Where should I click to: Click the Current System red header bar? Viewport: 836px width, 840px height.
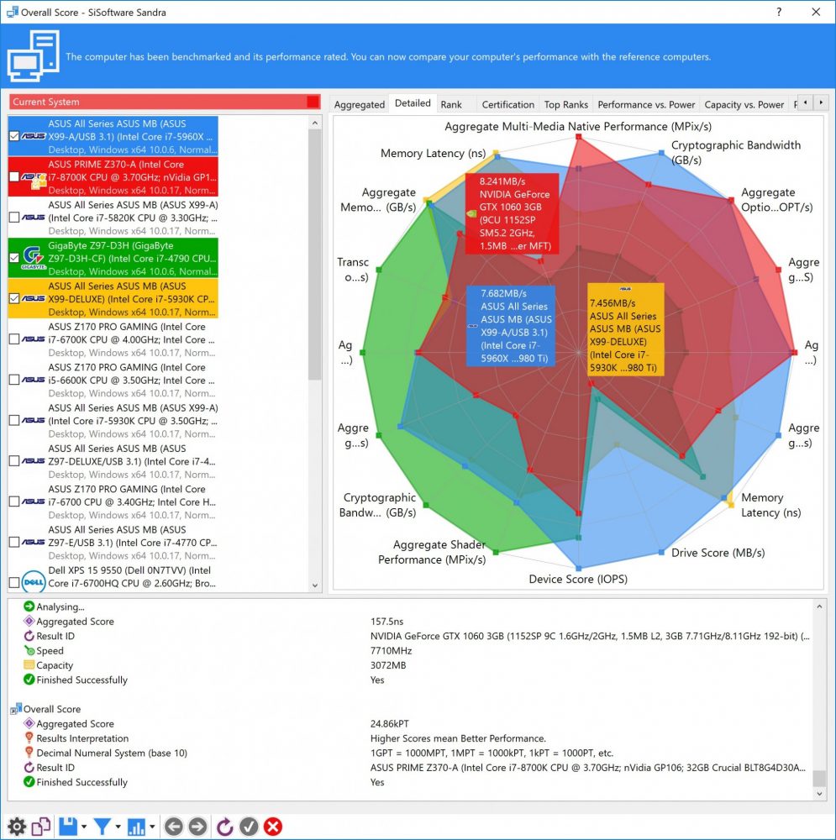tap(165, 102)
